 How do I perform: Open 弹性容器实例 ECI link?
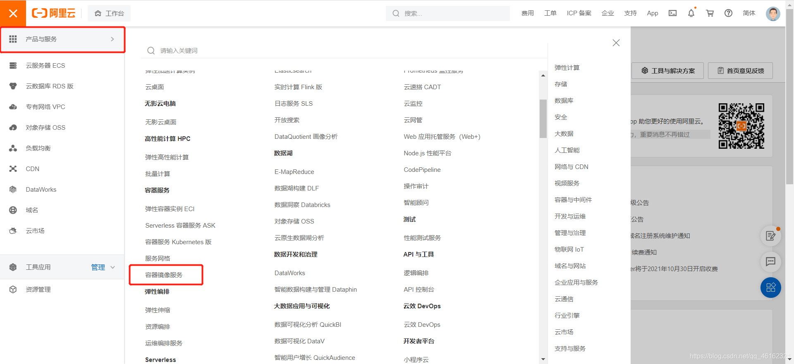[x=170, y=209]
